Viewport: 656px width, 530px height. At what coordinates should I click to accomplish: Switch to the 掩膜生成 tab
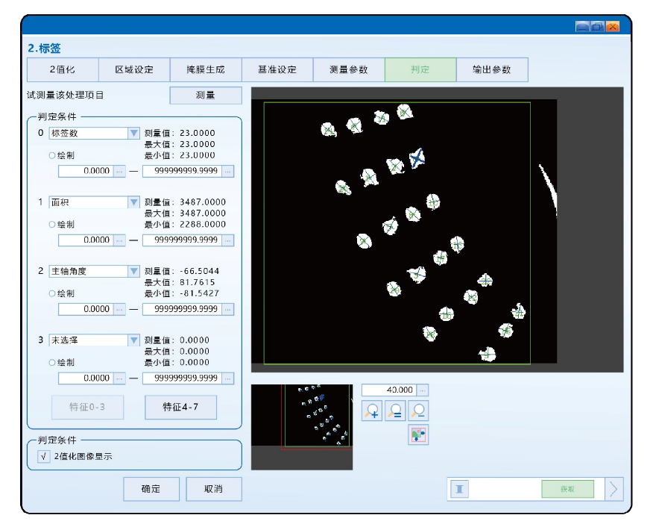point(205,70)
